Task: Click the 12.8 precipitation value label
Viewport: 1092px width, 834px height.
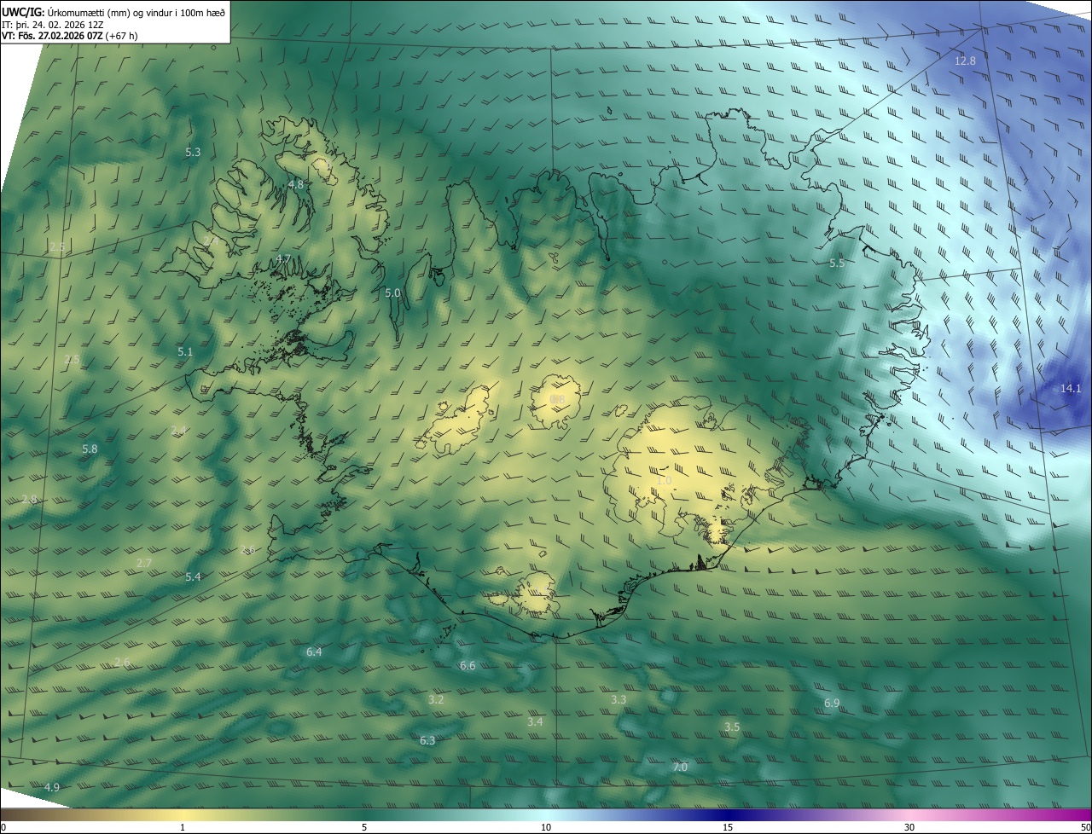Action: 965,61
